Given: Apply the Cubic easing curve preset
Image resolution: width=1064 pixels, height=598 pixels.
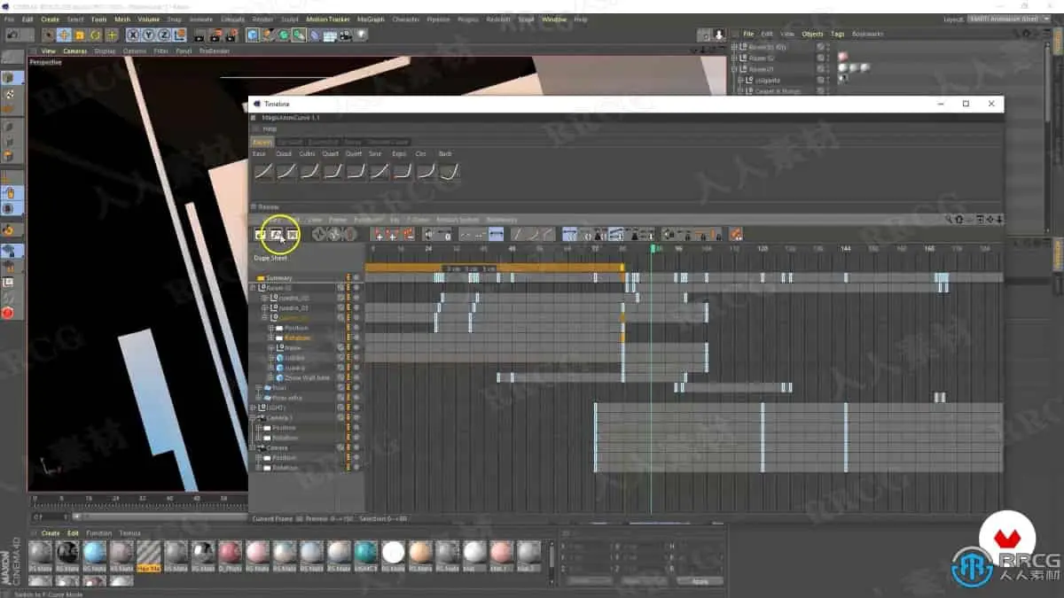Looking at the screenshot, I should (309, 172).
